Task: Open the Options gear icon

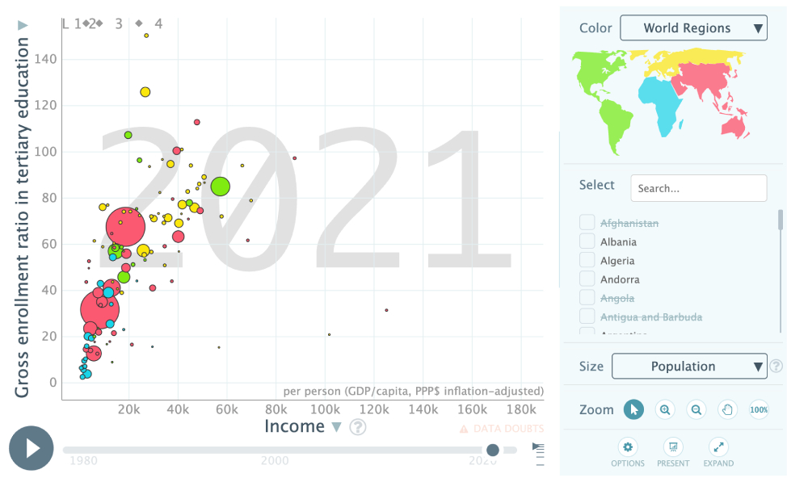Action: 628,447
